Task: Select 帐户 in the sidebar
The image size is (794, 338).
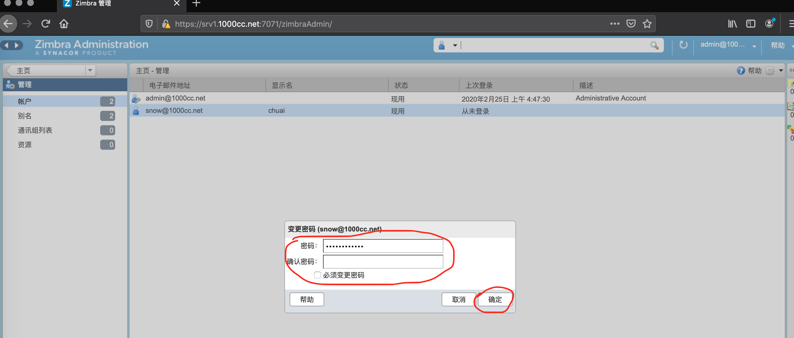Action: [65, 101]
